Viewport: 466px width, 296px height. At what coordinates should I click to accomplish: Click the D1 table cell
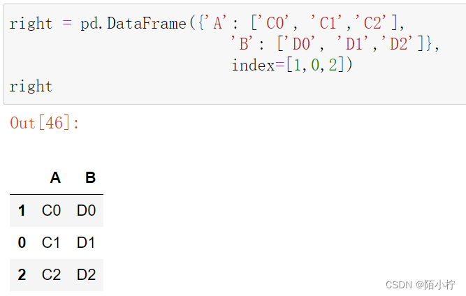pyautogui.click(x=86, y=243)
